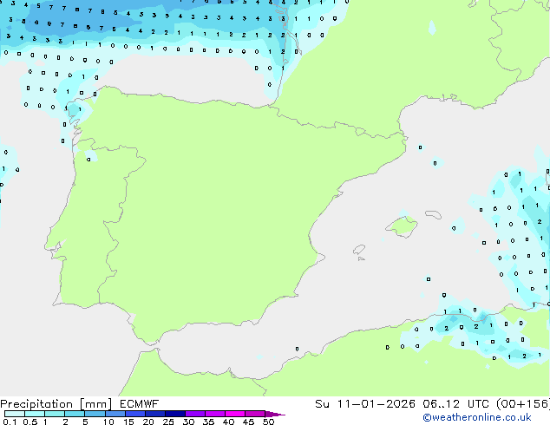Click the 'Precipitation [mm]' legend title

pyautogui.click(x=56, y=404)
